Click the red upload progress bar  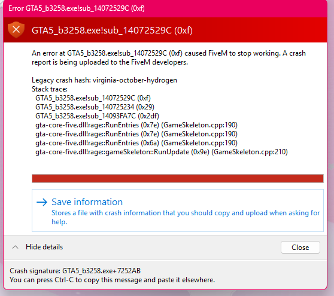click(x=177, y=179)
